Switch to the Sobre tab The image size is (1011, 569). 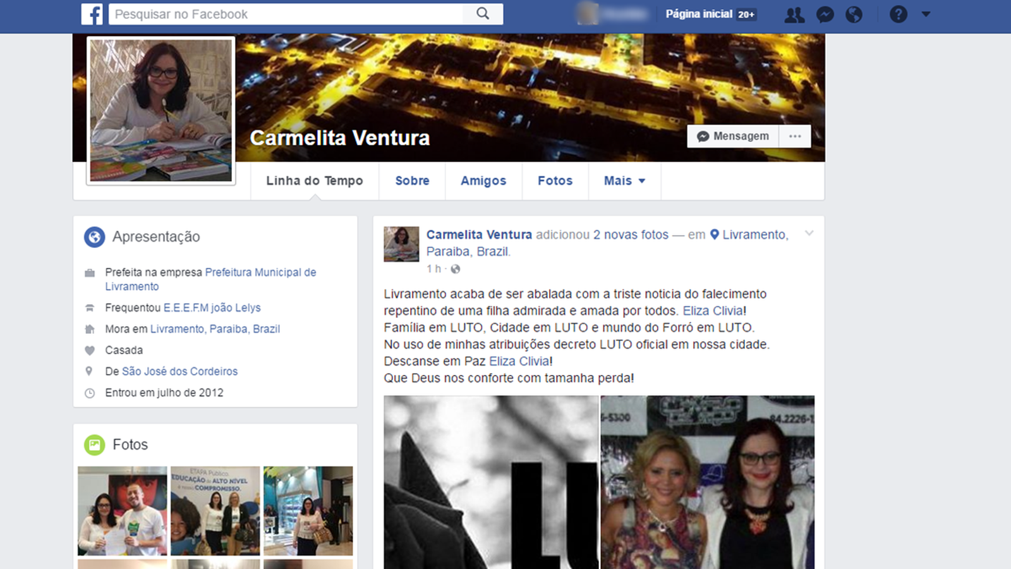point(412,181)
